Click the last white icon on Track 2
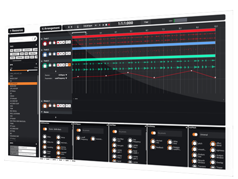The image size is (238, 179). (70, 54)
